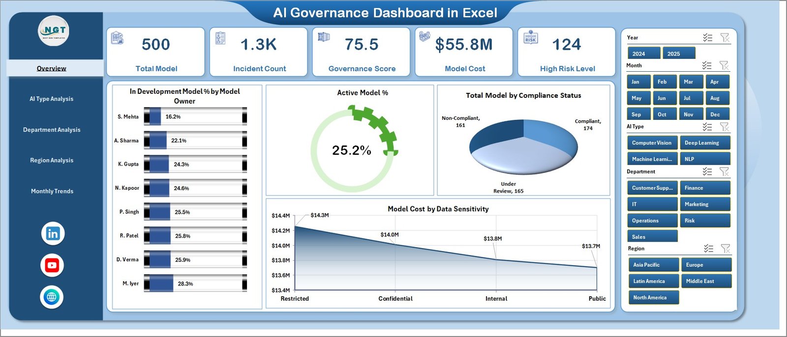Switch to the Department Analysis page

pyautogui.click(x=52, y=130)
